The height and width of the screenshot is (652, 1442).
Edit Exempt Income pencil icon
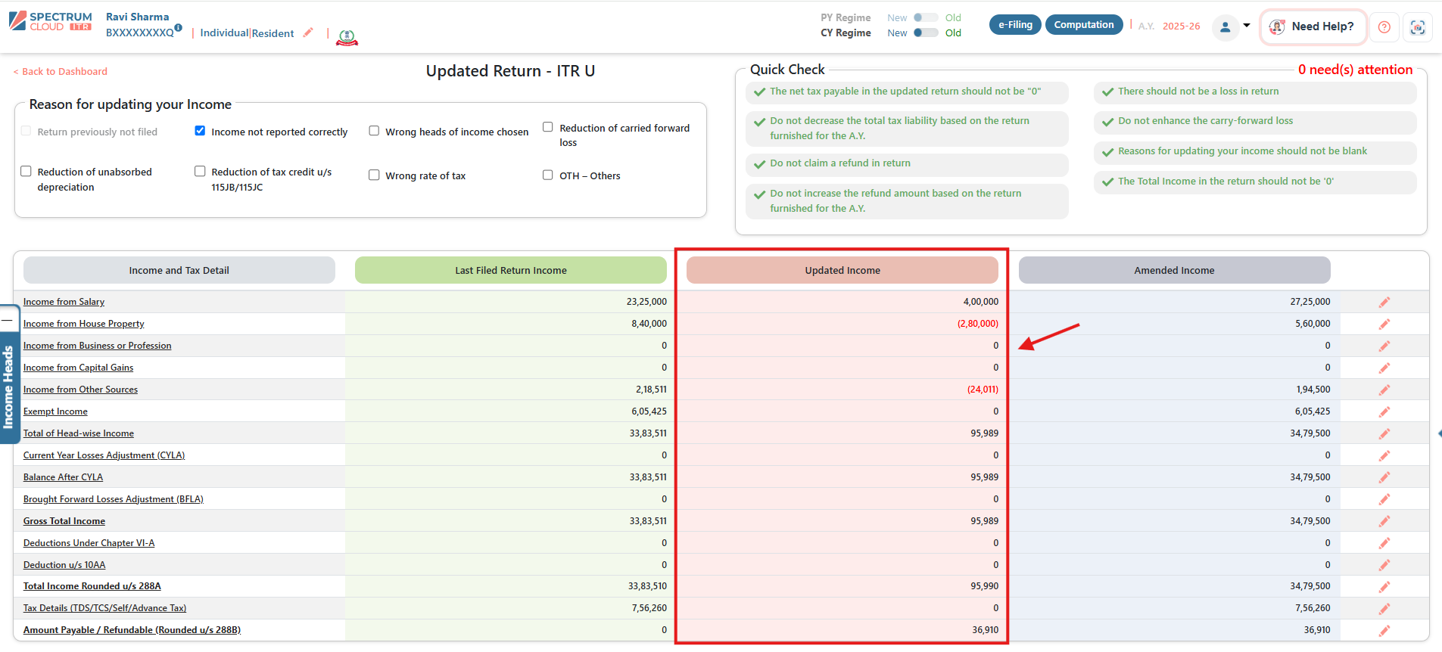point(1384,411)
